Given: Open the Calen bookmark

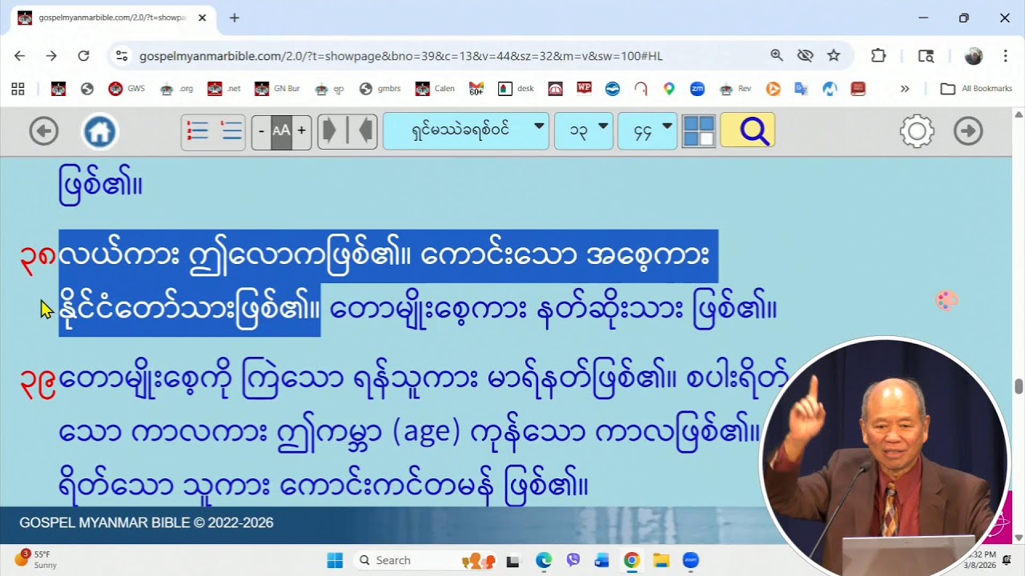Looking at the screenshot, I should coord(435,89).
